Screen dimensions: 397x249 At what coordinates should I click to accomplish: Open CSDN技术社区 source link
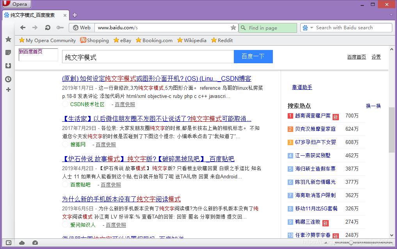87,104
